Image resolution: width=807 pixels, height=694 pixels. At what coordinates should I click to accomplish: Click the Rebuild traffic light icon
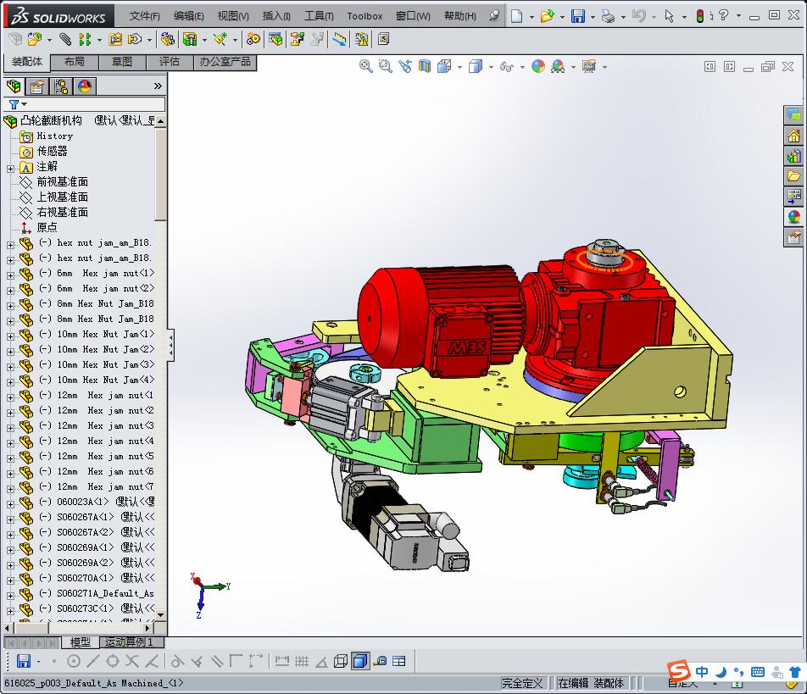point(700,16)
